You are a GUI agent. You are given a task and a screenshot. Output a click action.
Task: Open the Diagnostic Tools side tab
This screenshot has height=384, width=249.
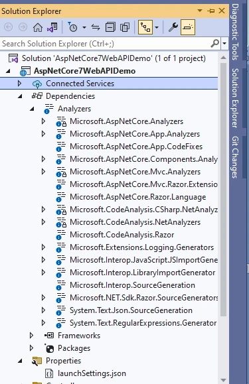[235, 32]
